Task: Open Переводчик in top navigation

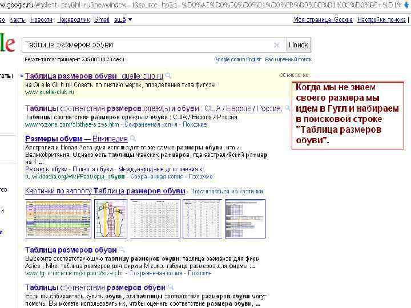Action: click(x=74, y=19)
